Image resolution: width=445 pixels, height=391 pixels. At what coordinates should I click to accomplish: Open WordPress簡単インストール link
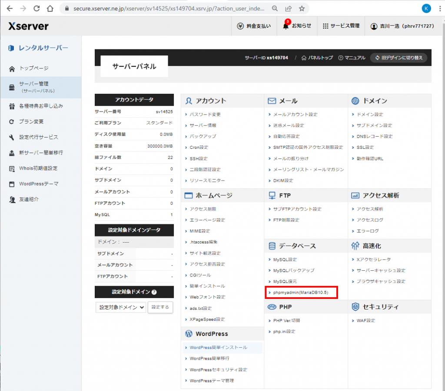coord(218,348)
